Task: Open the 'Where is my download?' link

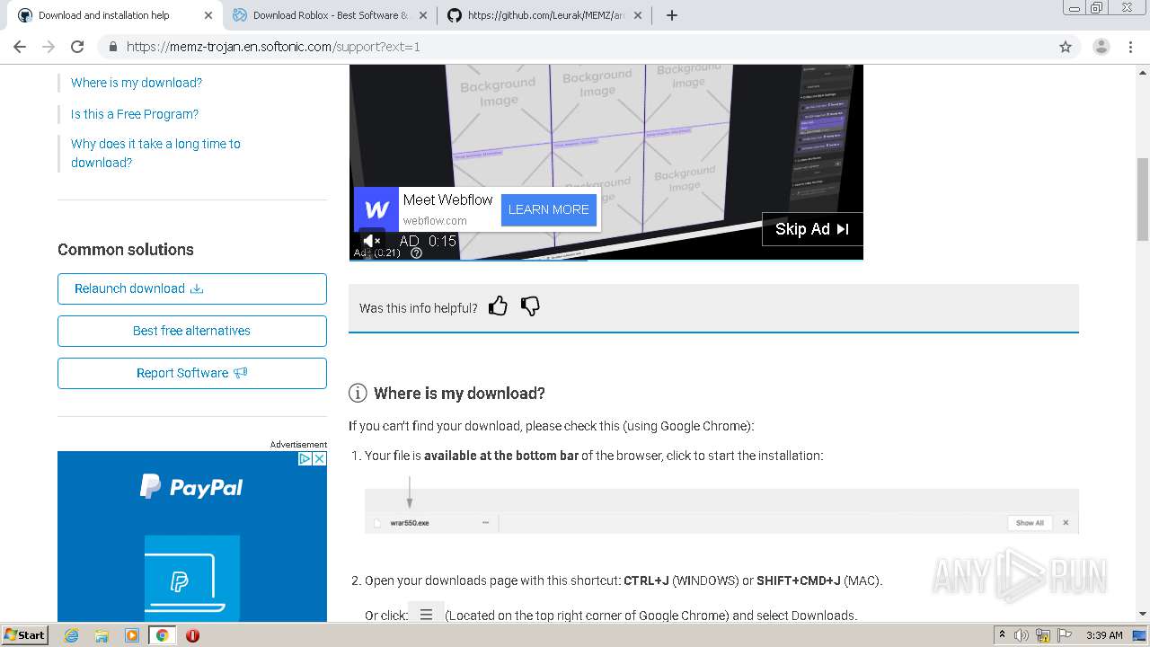Action: 137,83
